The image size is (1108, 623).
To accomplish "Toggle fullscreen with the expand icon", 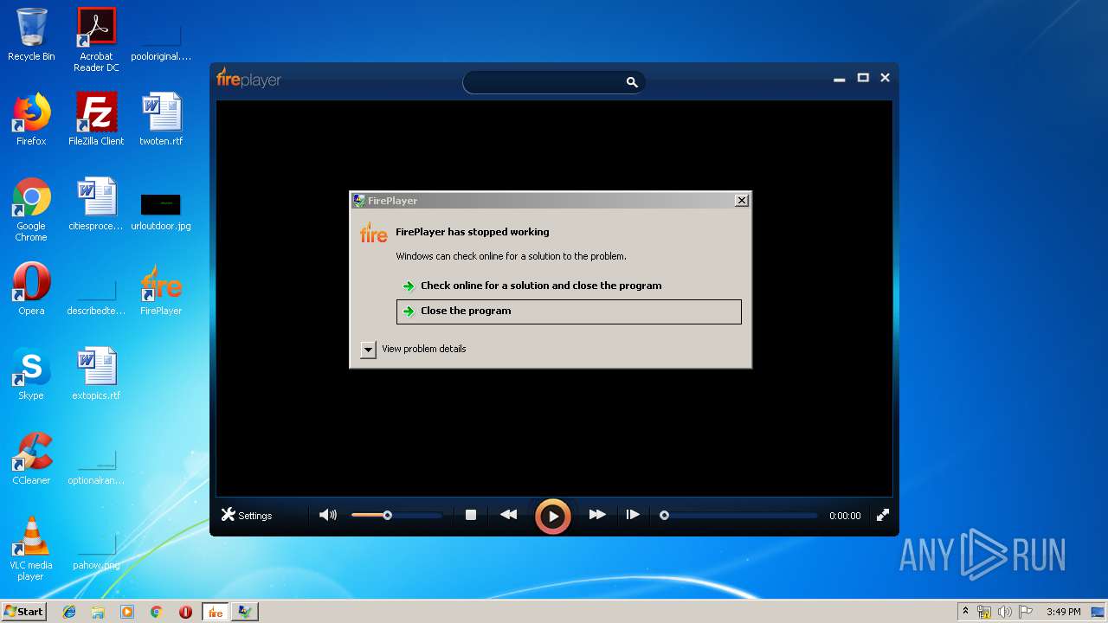I will tap(883, 515).
